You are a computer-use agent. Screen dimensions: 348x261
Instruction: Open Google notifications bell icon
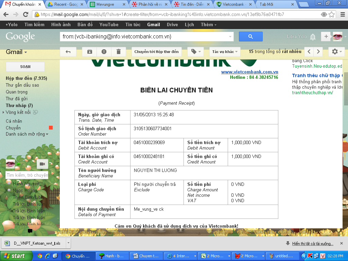click(x=313, y=37)
